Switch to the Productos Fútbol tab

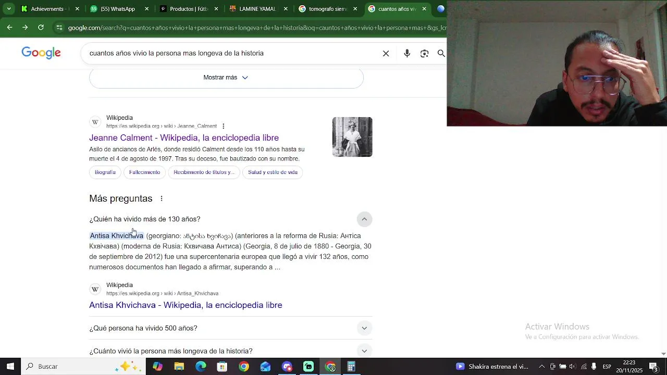pyautogui.click(x=188, y=9)
